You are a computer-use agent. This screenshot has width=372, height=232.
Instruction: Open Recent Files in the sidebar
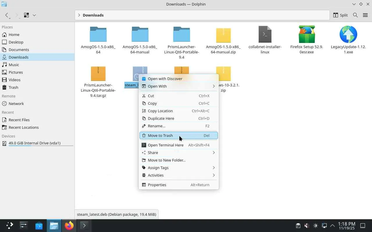click(37, 120)
